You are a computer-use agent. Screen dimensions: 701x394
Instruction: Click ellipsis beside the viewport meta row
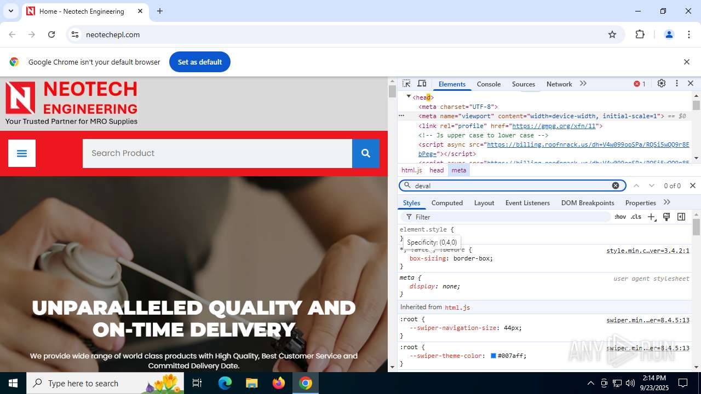coord(401,116)
